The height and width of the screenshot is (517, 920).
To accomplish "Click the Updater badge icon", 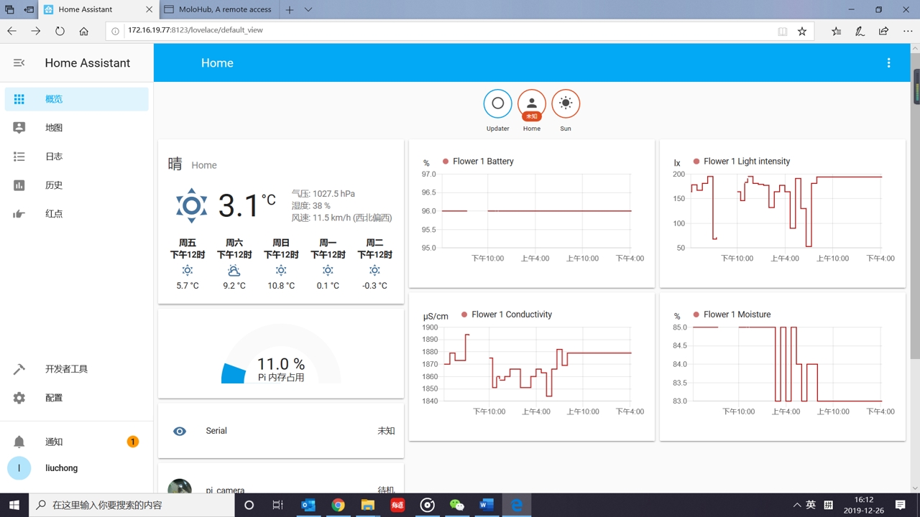I will click(497, 103).
